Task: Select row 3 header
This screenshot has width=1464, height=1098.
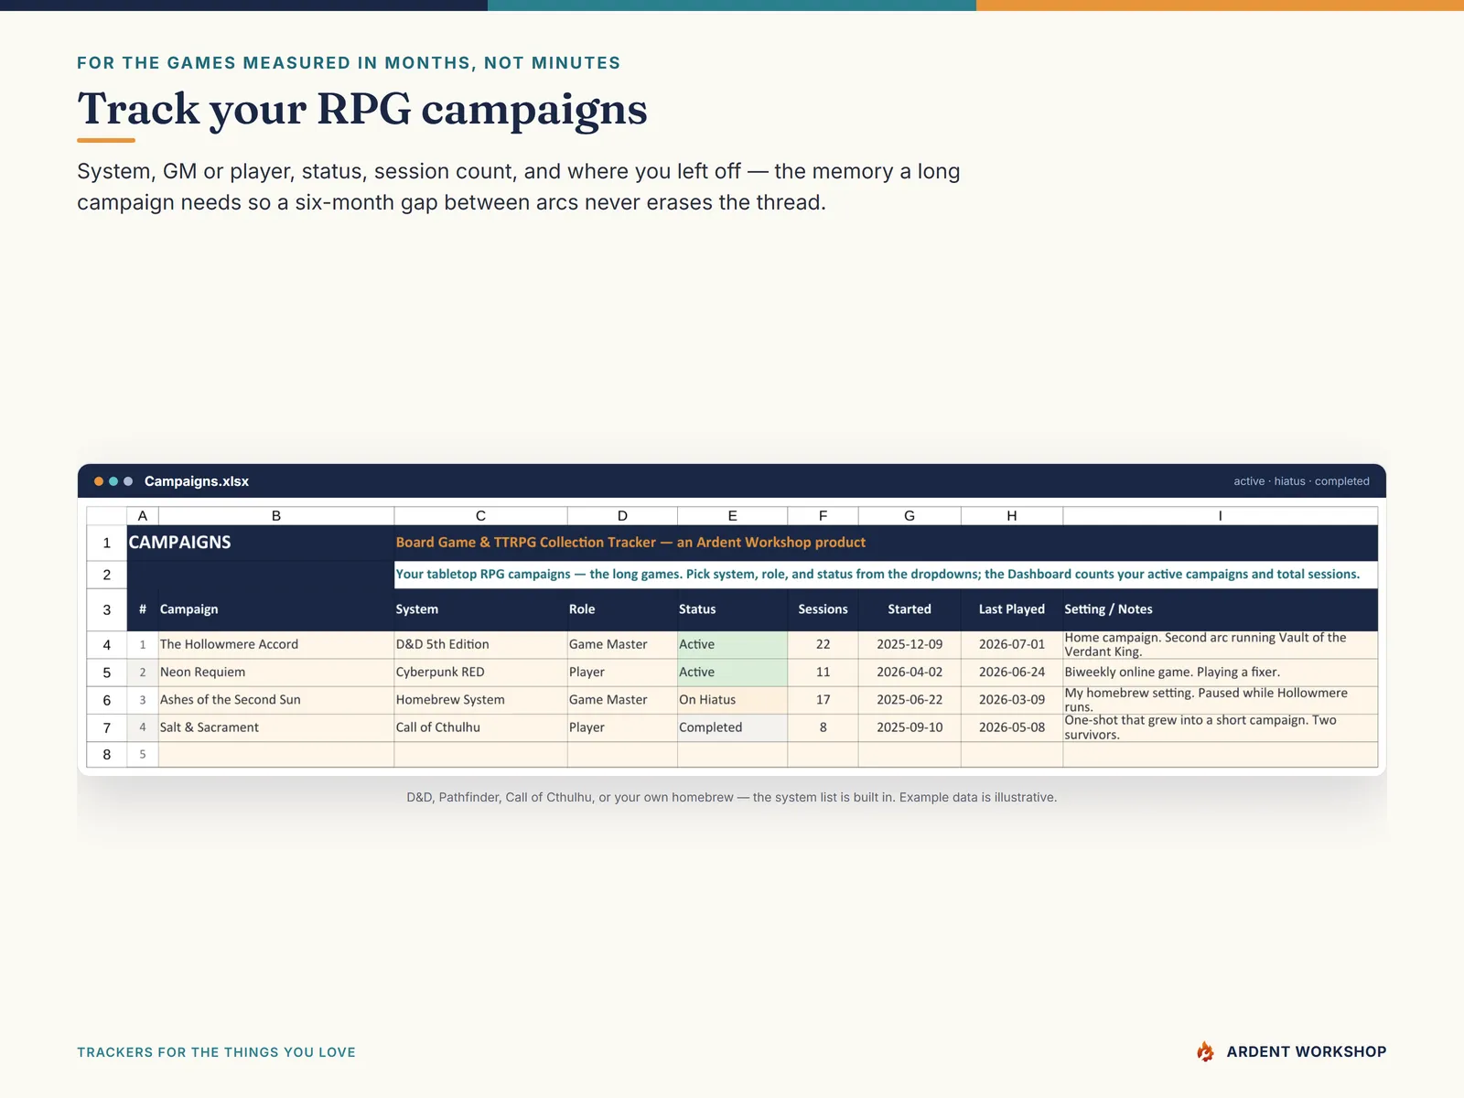Action: point(107,609)
